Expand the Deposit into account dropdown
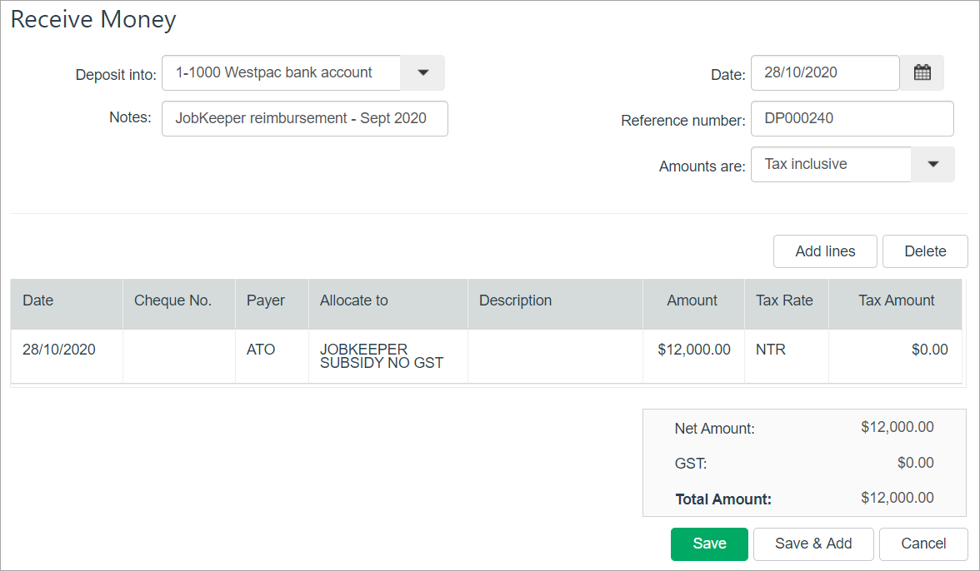980x571 pixels. click(x=422, y=72)
